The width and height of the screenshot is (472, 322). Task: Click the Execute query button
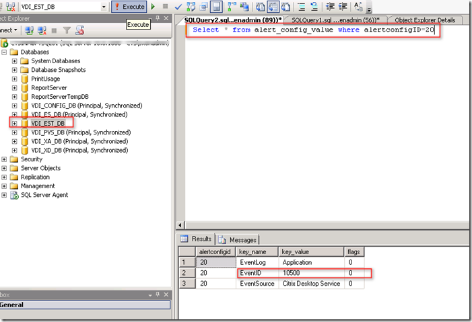pos(129,6)
